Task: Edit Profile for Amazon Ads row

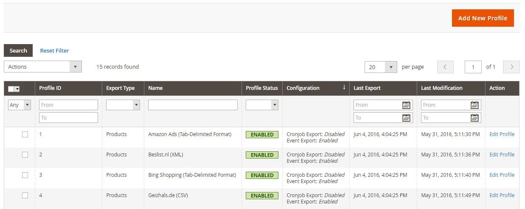Action: (502, 134)
